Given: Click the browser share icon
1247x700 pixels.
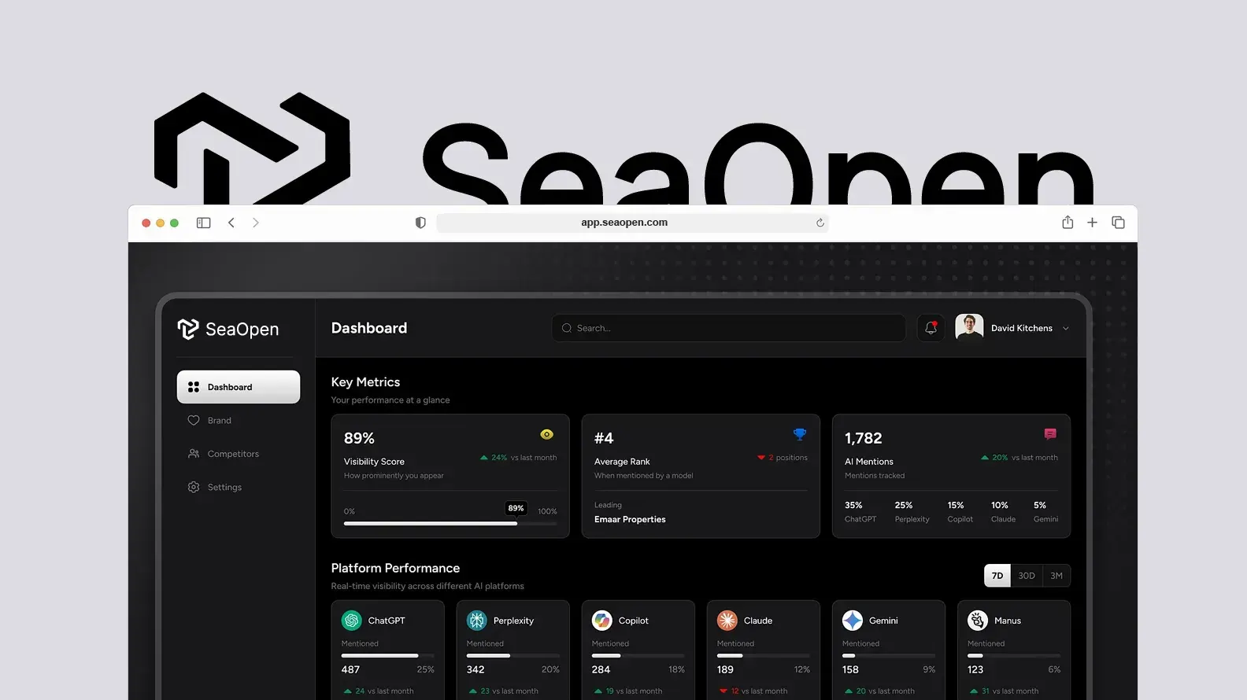Looking at the screenshot, I should (x=1068, y=223).
